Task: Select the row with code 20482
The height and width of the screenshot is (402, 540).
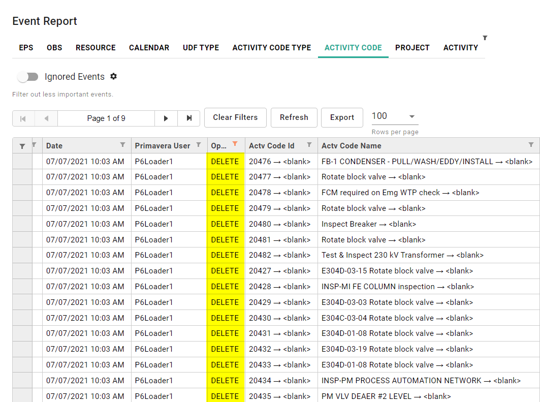Action: click(x=279, y=255)
